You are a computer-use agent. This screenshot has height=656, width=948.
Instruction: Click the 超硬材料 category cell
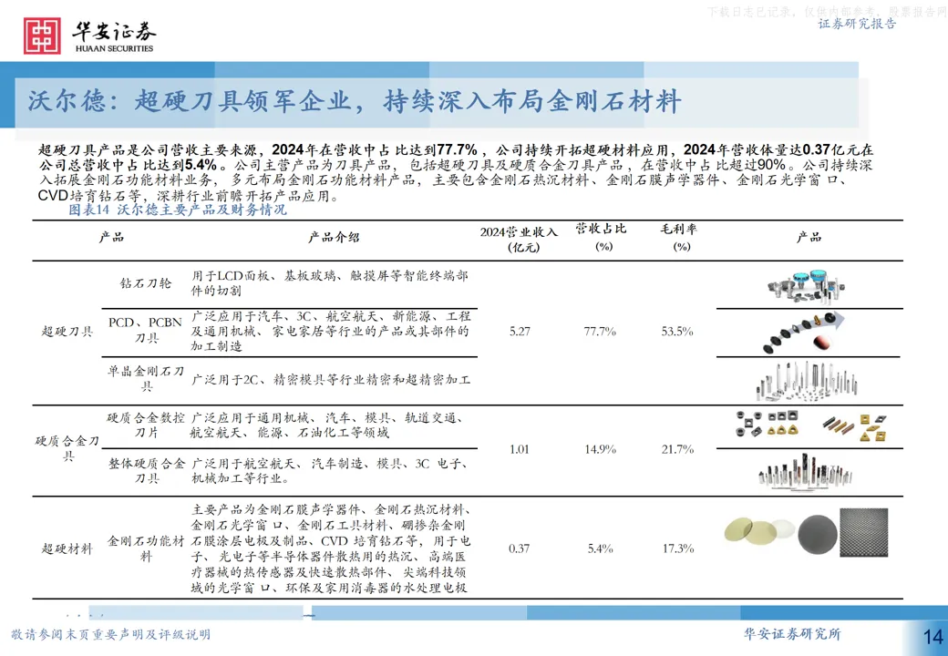coord(67,548)
